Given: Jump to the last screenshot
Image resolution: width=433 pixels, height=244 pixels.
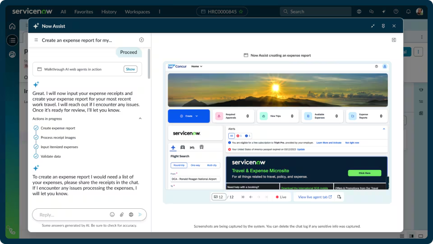Looking at the screenshot, I should coord(266,197).
